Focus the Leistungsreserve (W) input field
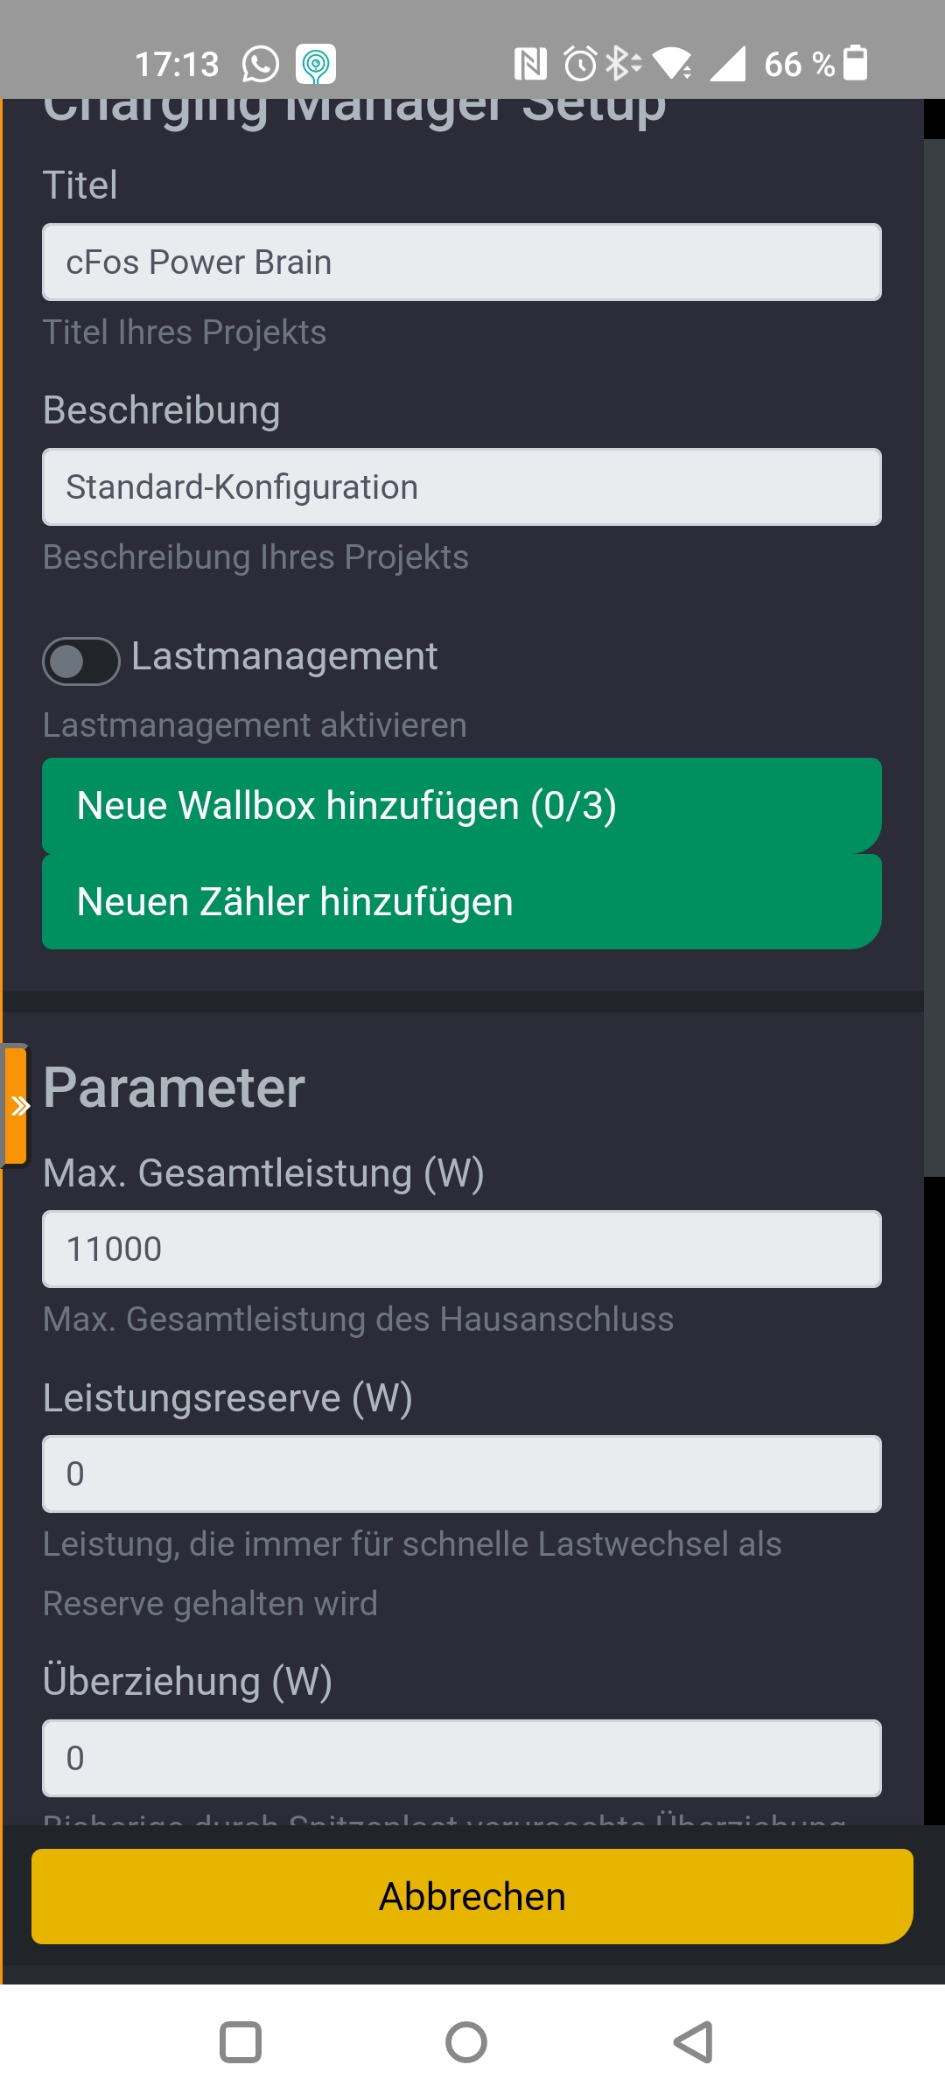Screen dimensions: 945x2100 click(462, 1474)
